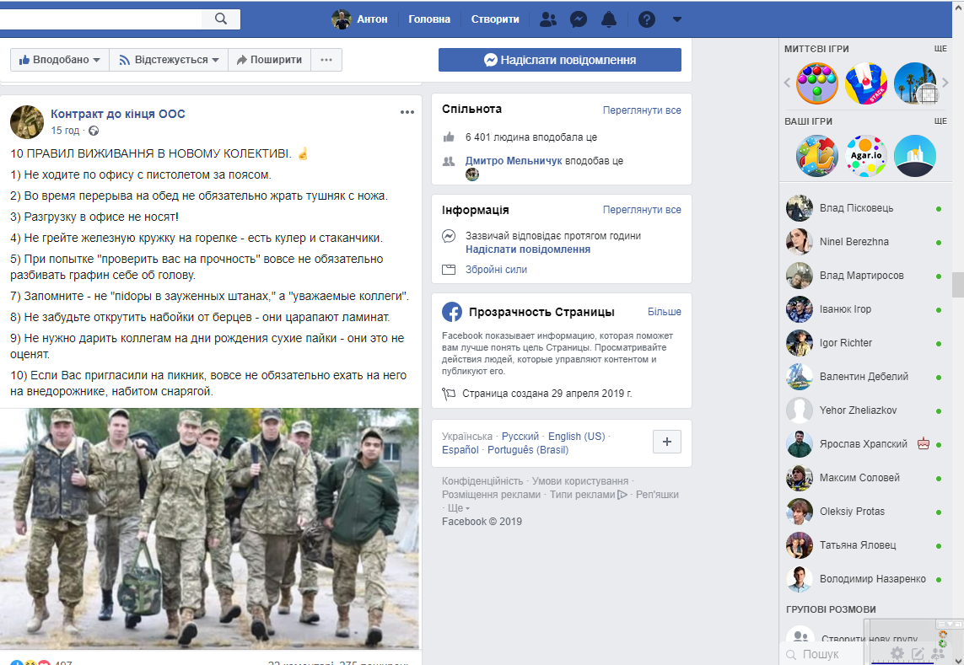Open chat with Igor Richter
The height and width of the screenshot is (665, 964).
[x=864, y=343]
